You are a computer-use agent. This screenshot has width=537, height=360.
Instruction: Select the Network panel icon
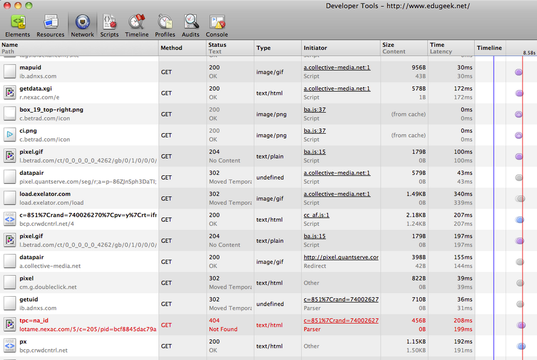pos(82,22)
